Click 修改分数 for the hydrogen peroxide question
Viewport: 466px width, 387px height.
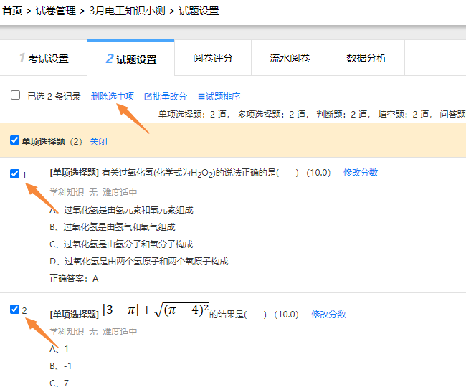(361, 172)
